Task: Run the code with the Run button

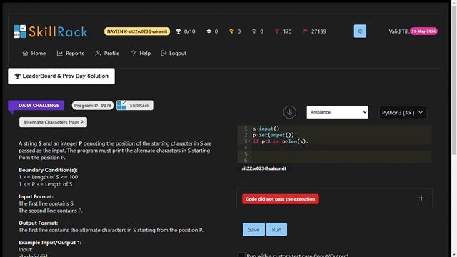Action: (276, 230)
